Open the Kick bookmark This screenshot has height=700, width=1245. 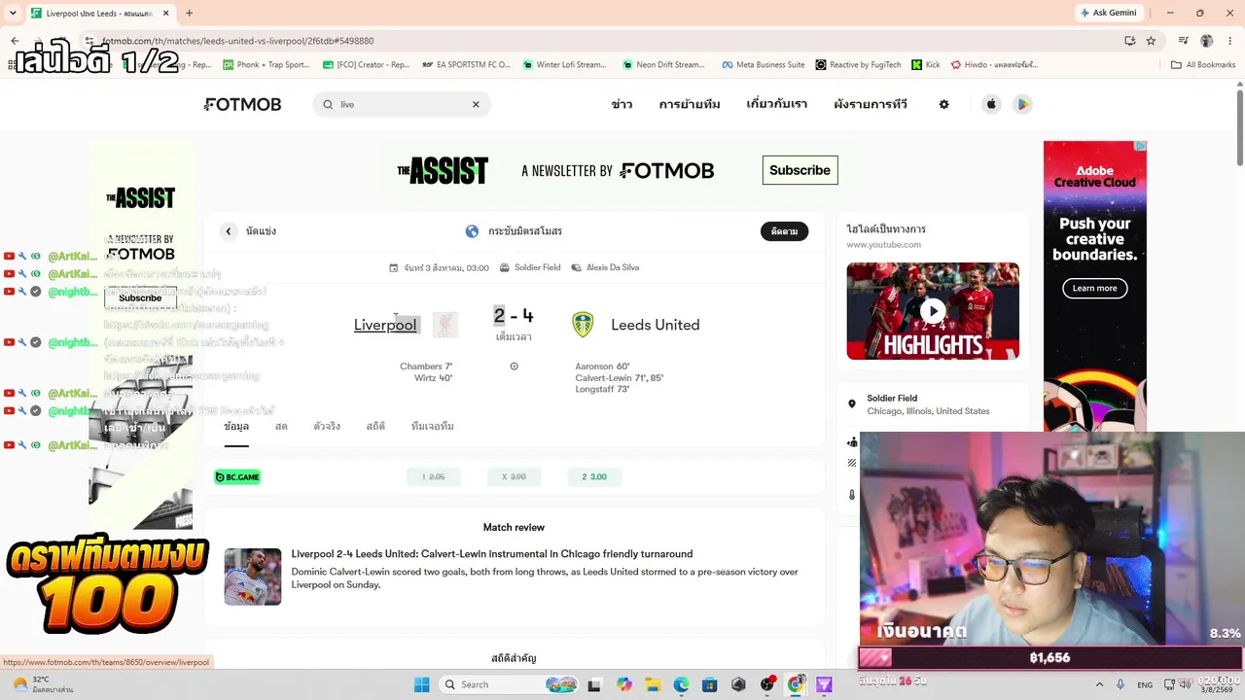click(926, 65)
